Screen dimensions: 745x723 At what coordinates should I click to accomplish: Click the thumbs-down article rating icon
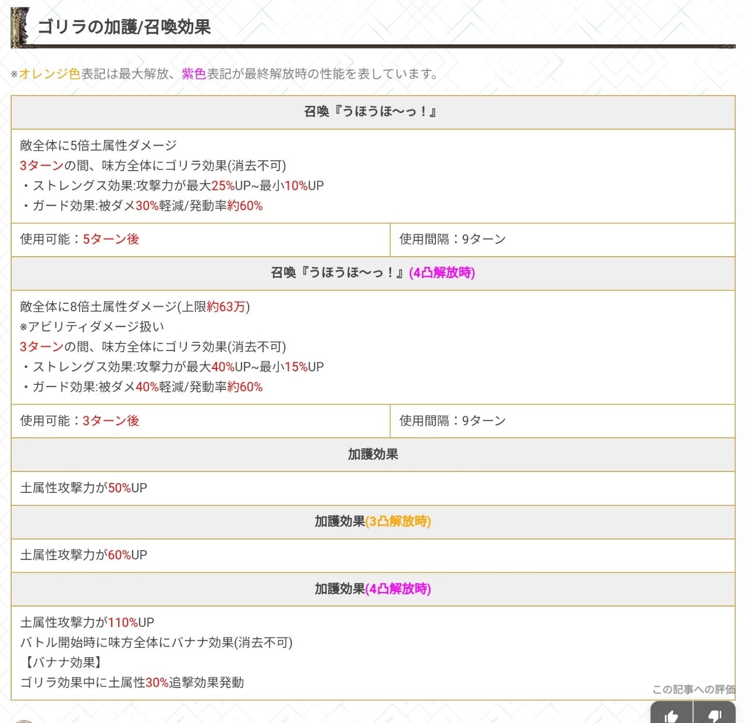(x=714, y=715)
